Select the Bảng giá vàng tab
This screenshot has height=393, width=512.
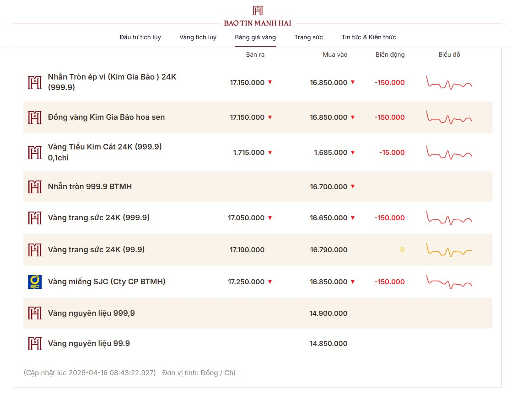(x=255, y=37)
